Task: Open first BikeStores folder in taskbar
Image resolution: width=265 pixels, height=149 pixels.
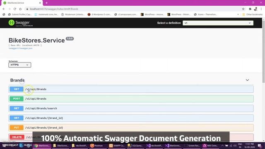Action: pyautogui.click(x=61, y=146)
